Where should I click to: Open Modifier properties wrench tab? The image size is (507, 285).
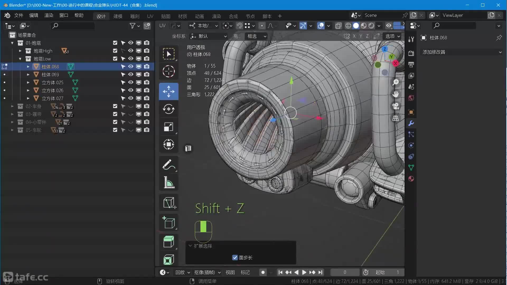point(411,123)
